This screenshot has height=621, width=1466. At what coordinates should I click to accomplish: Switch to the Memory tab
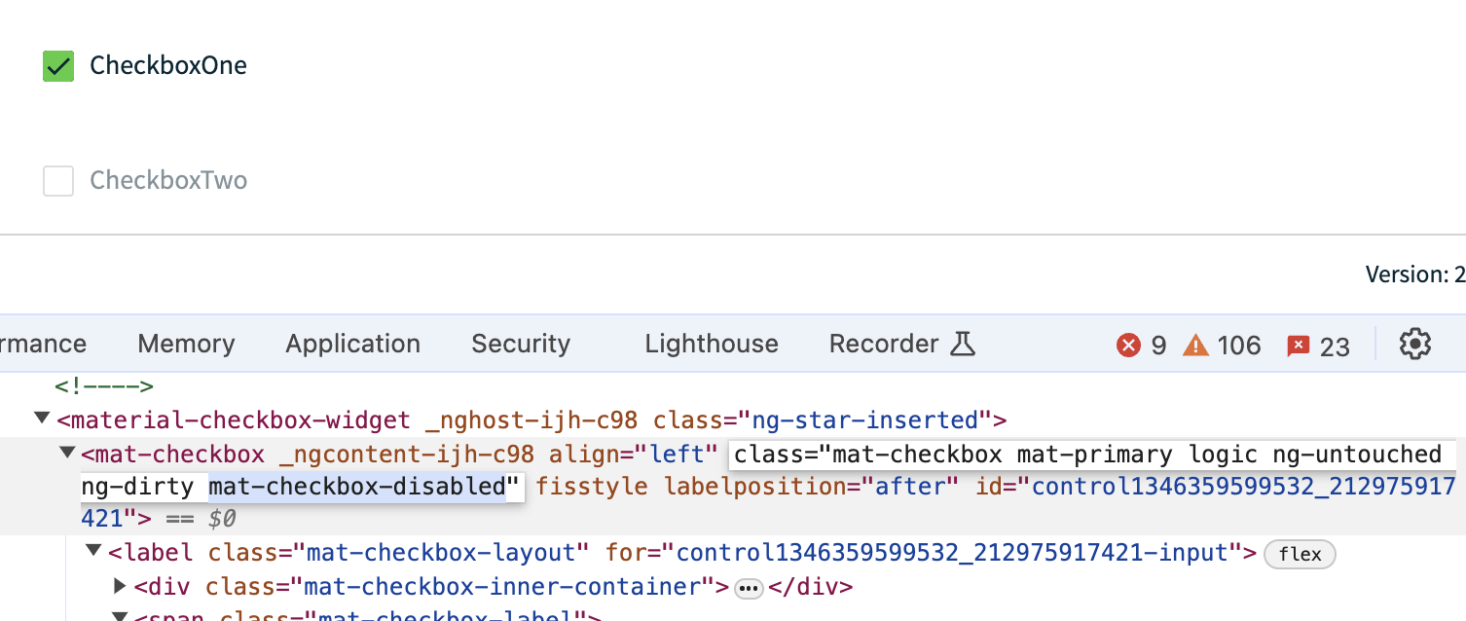(185, 344)
